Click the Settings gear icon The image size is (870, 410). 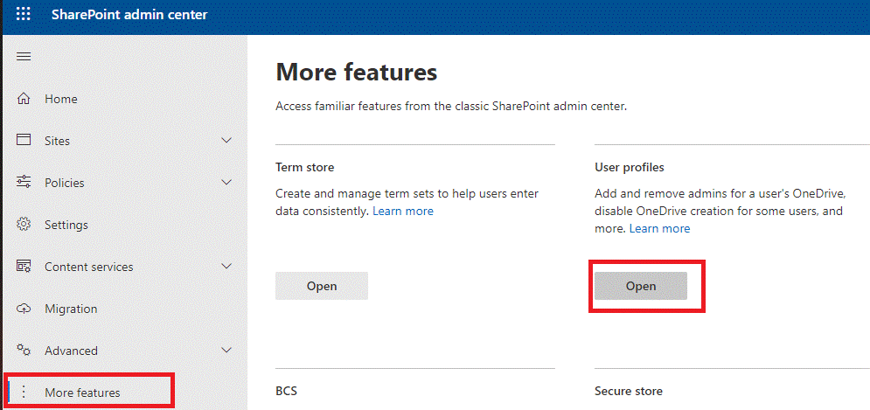24,225
